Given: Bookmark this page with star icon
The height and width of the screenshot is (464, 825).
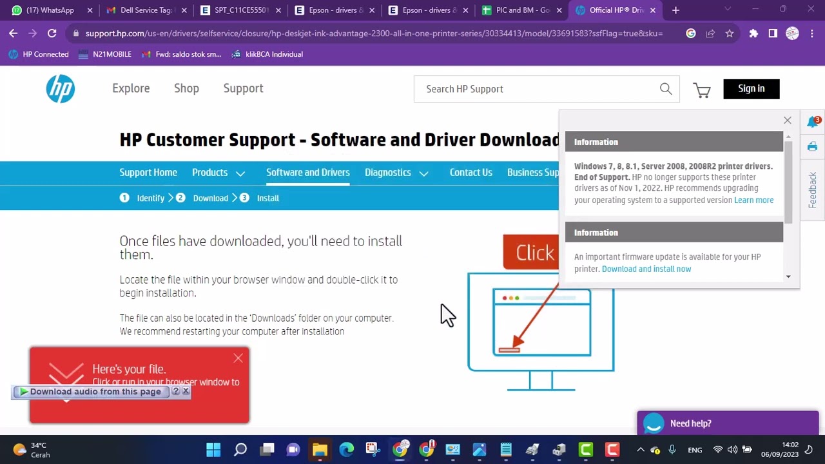Looking at the screenshot, I should (730, 34).
